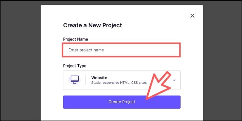Click the red highlight border around name field

point(121,43)
